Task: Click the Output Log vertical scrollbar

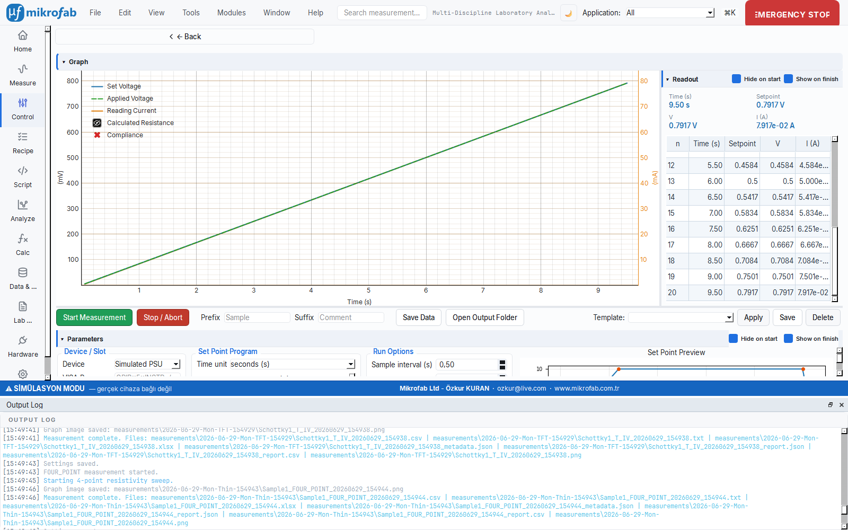Action: coord(844,479)
